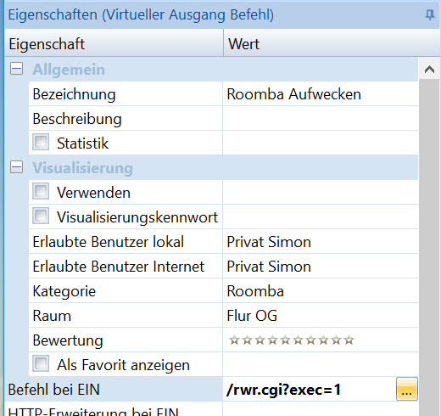
Task: Check the Als Favorit anzeigen box
Action: pyautogui.click(x=41, y=363)
